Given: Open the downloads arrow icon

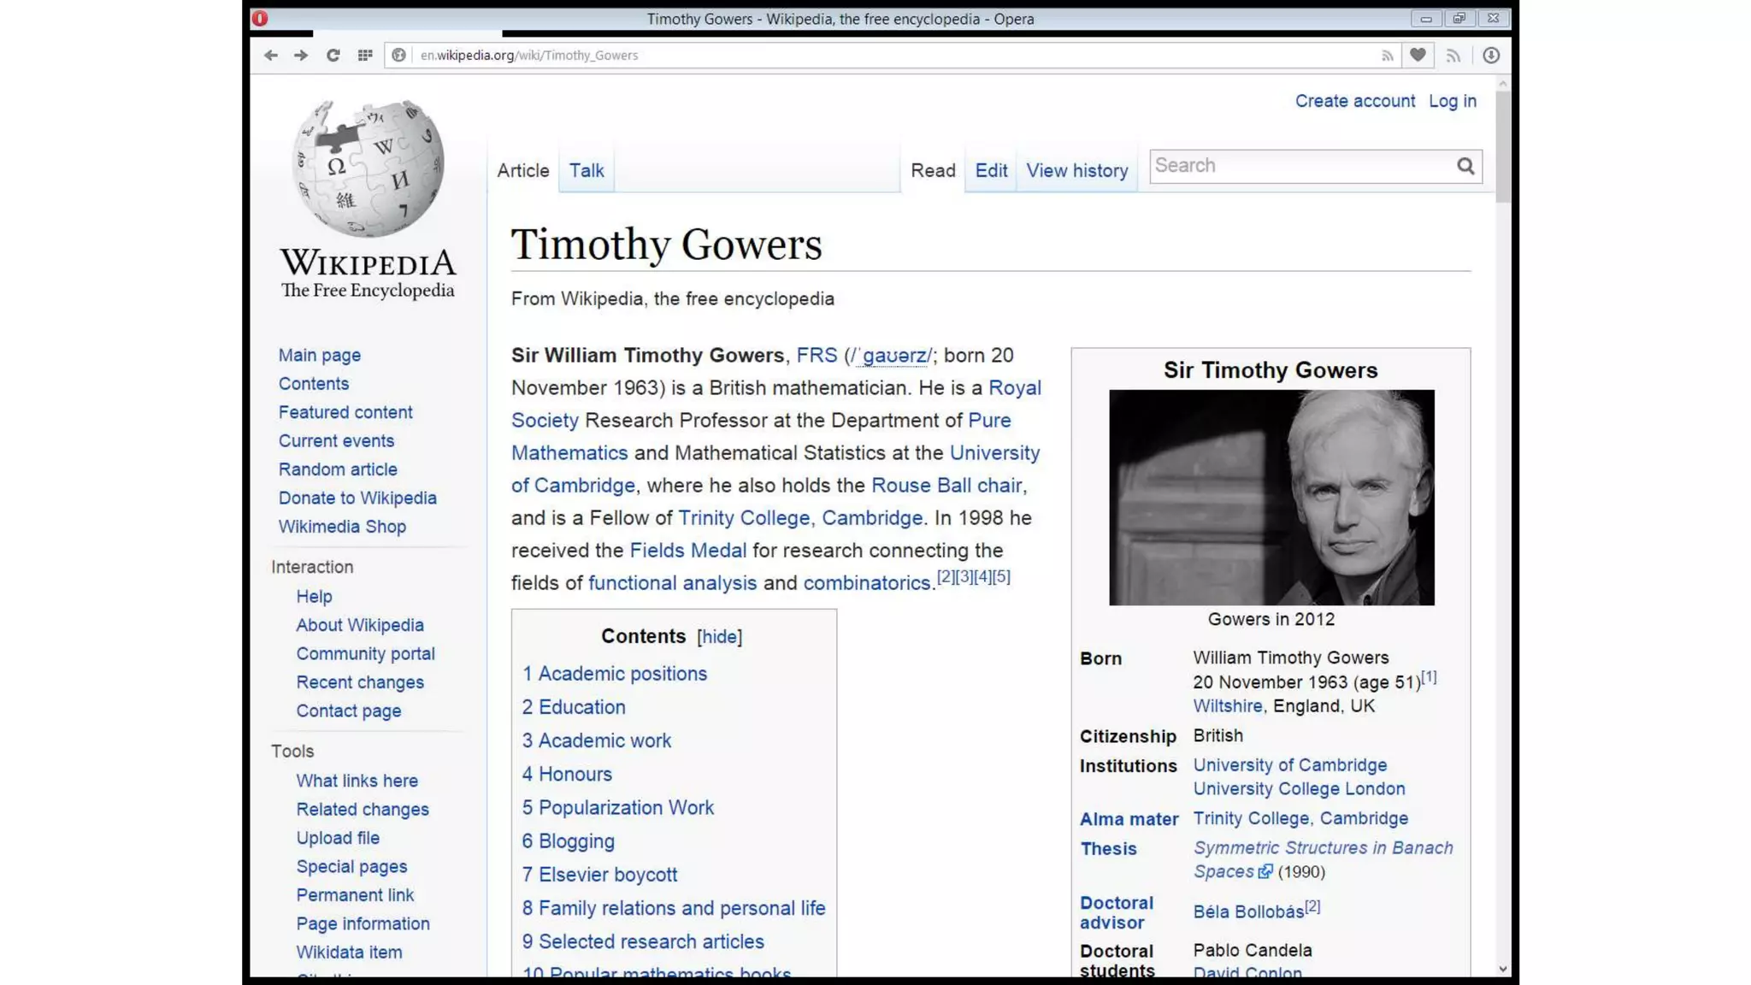Looking at the screenshot, I should pyautogui.click(x=1491, y=56).
